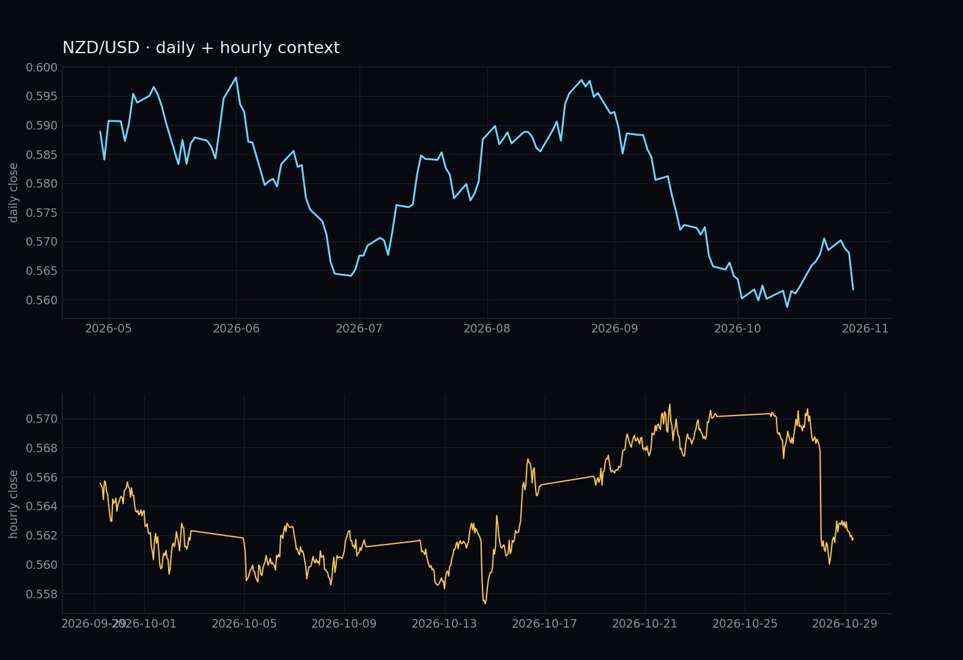Click the "hourly close" y-axis label

(x=13, y=504)
